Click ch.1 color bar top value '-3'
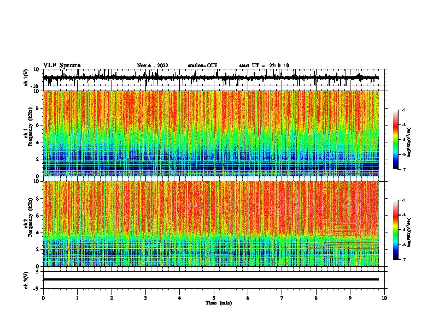Image resolution: width=433 pixels, height=334 pixels. click(x=403, y=110)
